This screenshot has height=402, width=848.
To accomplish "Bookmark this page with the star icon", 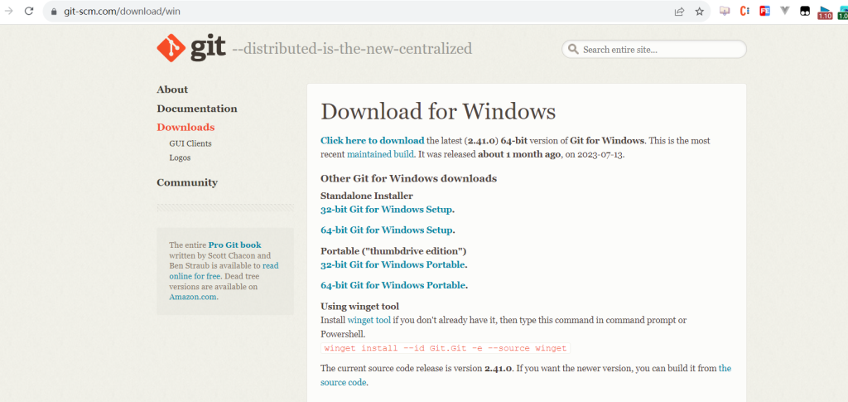I will (699, 12).
